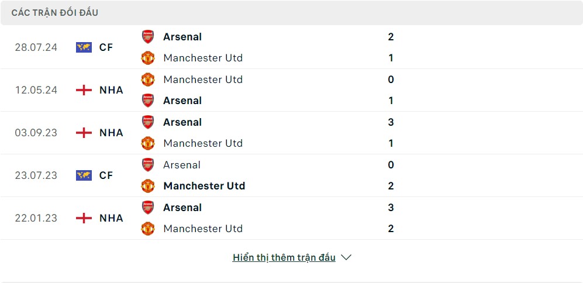Open Arsenal team name in 28.07.24 match
Screen dimensions: 583x283
(x=182, y=37)
